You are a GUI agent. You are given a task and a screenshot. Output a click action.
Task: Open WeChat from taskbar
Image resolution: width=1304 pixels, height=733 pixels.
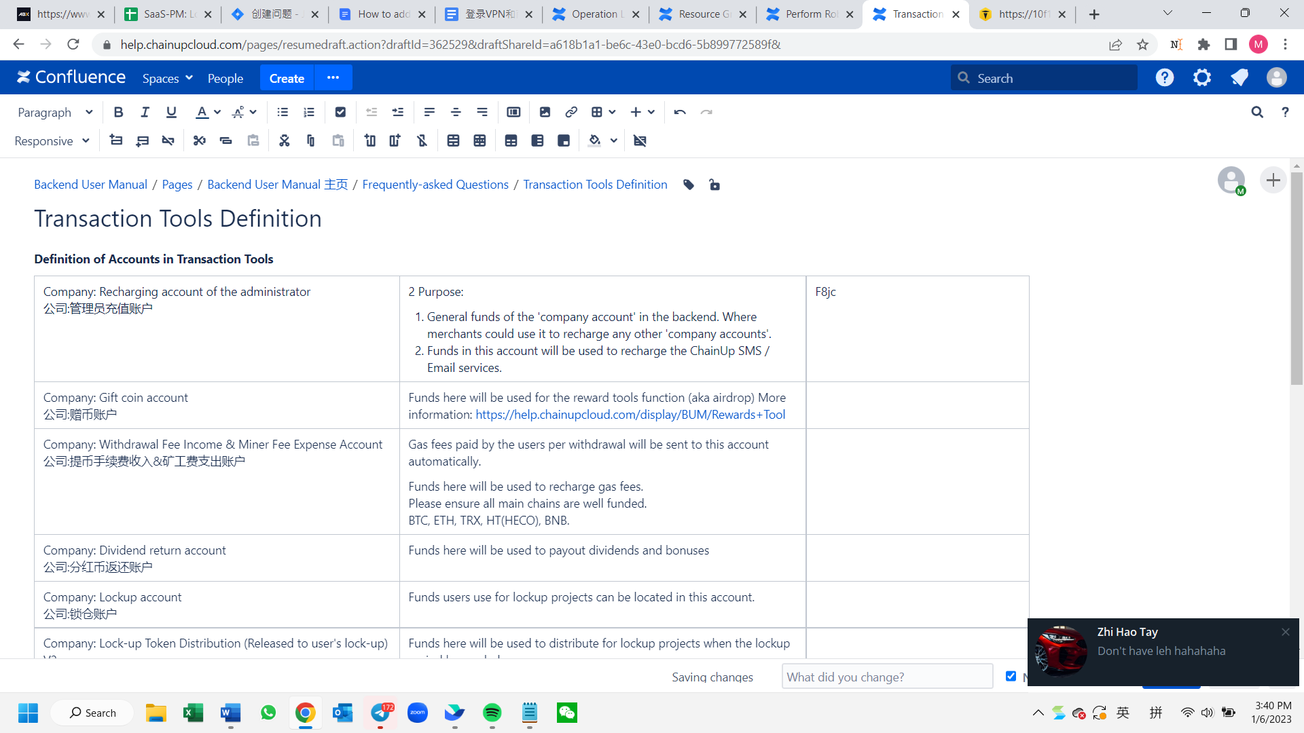567,713
